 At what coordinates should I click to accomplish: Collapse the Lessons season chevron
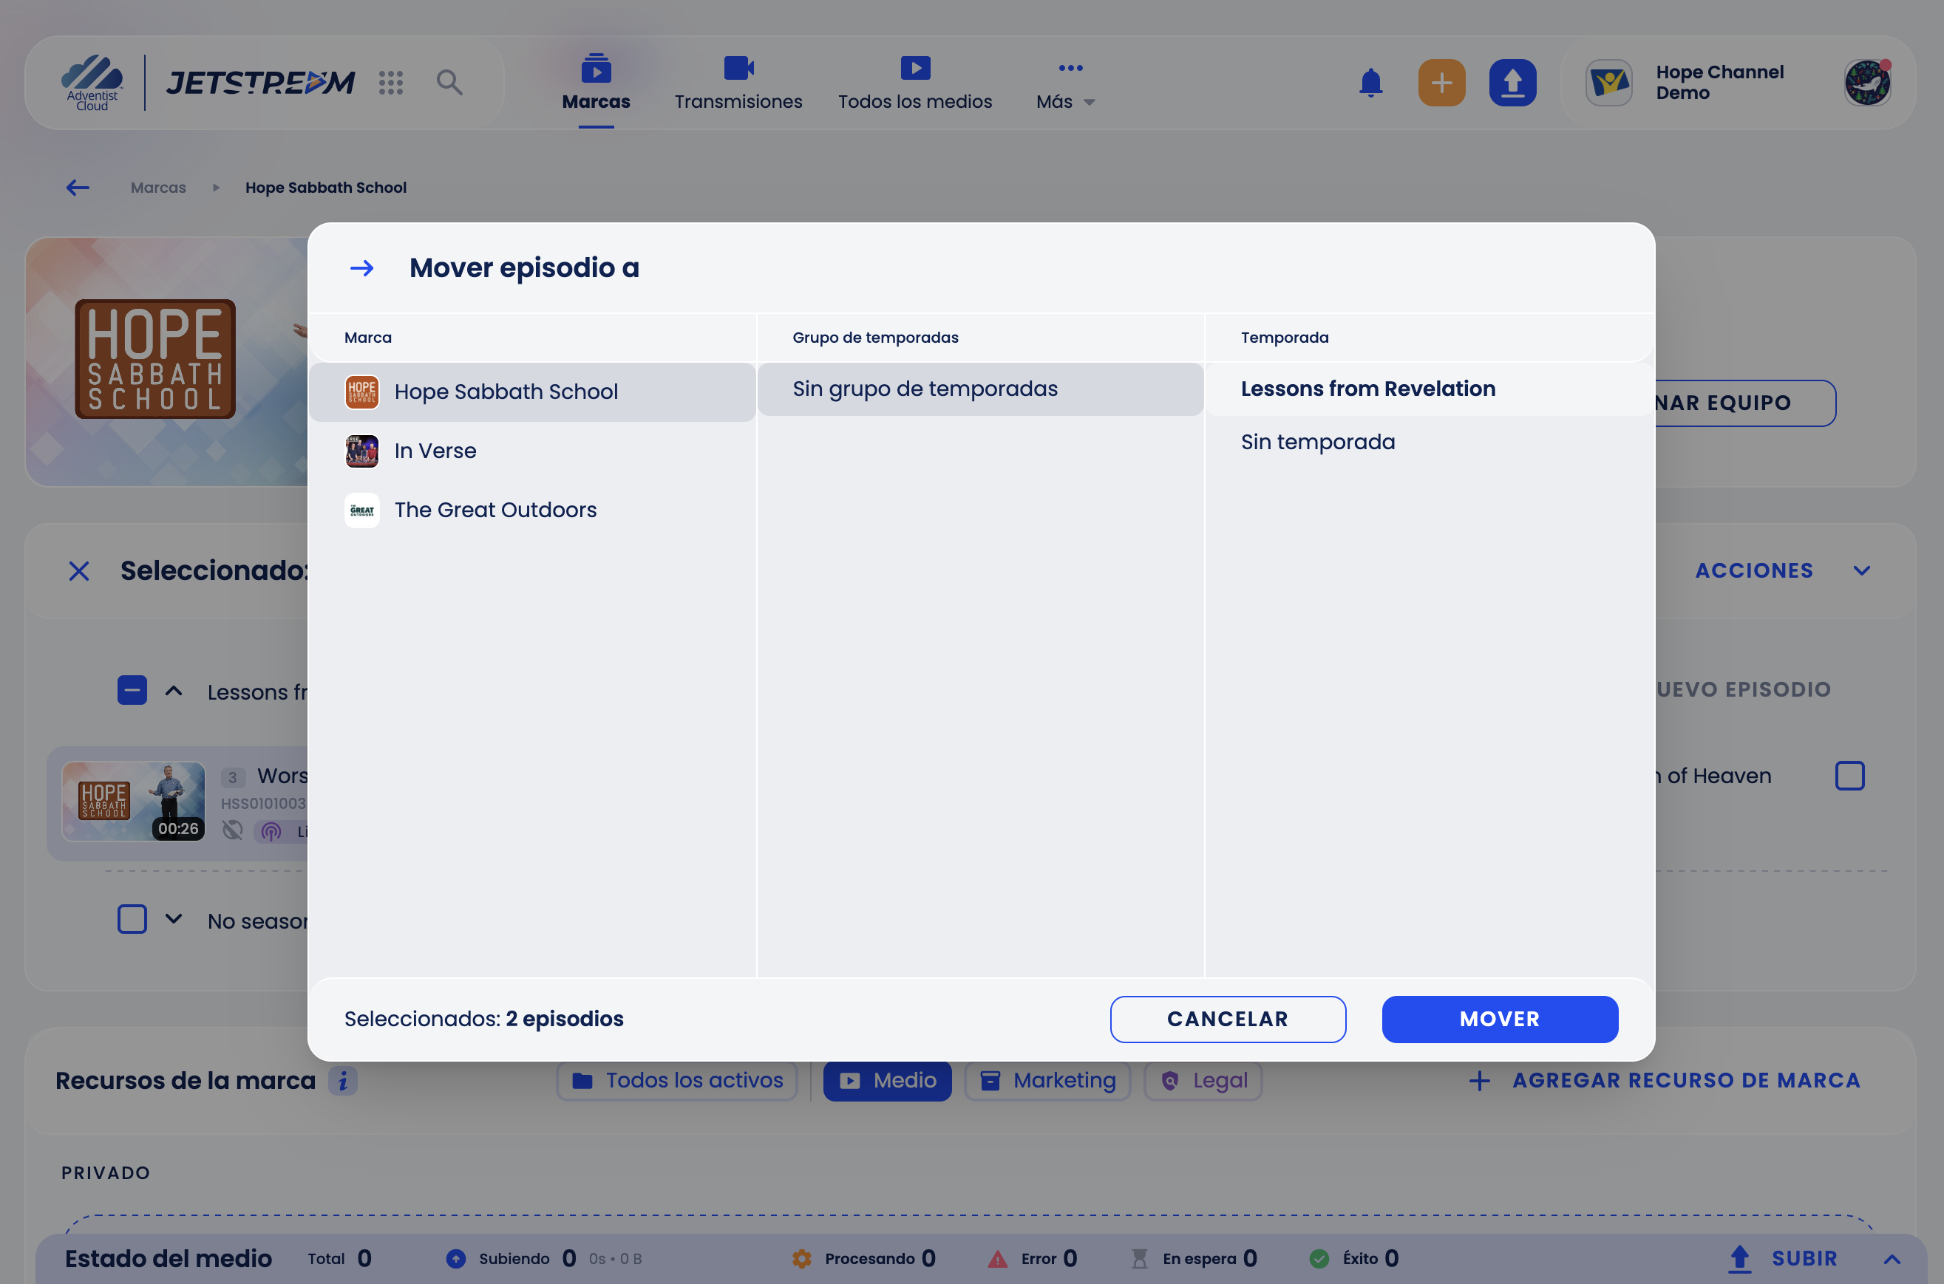[174, 690]
